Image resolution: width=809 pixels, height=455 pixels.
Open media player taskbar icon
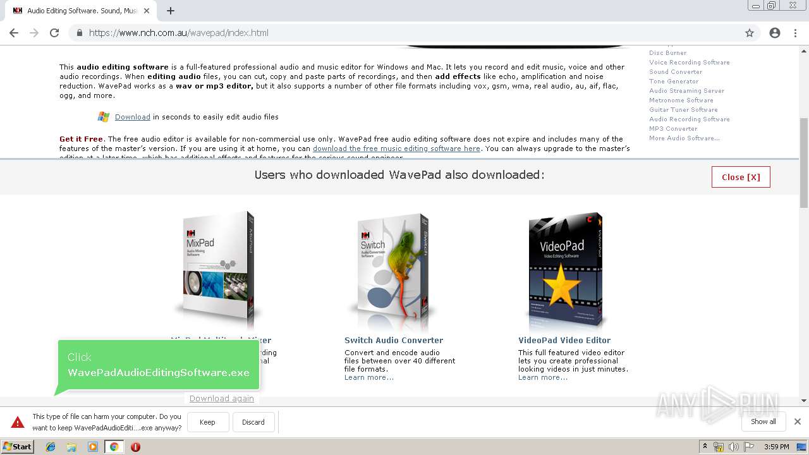[x=93, y=447]
